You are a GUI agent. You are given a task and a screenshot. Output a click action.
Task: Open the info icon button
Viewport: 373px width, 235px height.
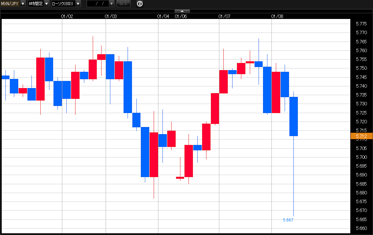tap(140, 4)
